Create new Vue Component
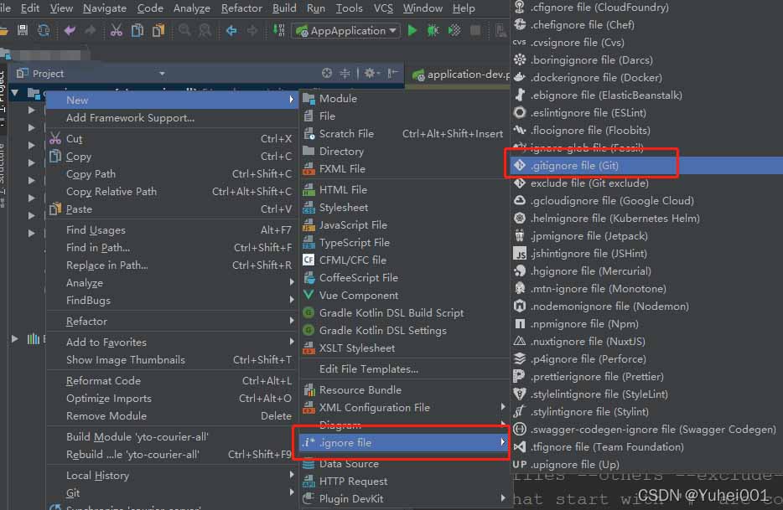Screen dimensions: 783x510 coord(404,296)
